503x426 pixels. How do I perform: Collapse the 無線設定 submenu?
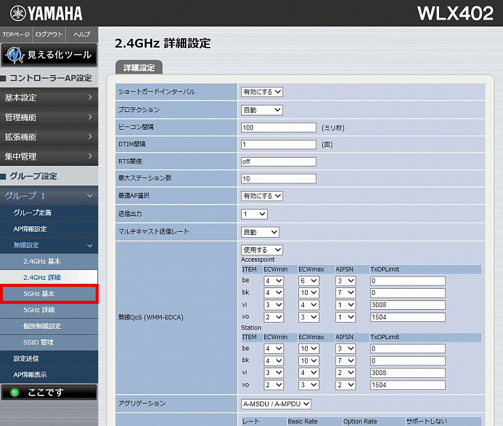coord(49,245)
